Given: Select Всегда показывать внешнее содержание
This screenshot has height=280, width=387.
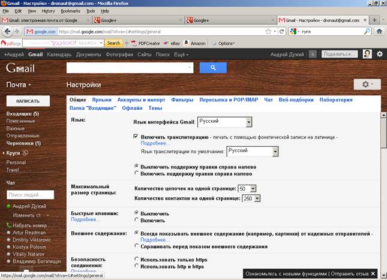Looking at the screenshot, I should point(136,233).
